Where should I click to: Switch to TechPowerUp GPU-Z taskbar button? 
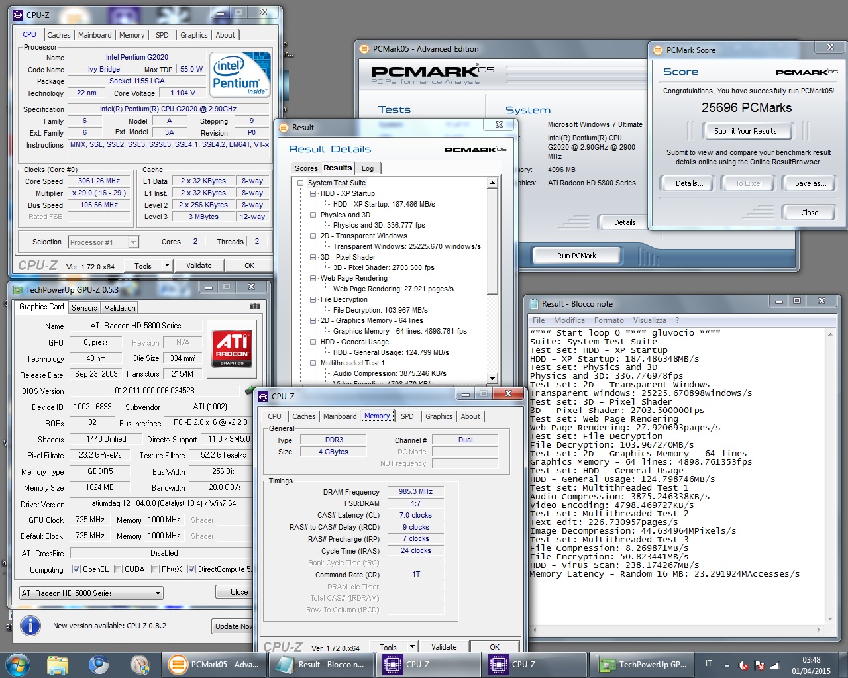point(641,665)
